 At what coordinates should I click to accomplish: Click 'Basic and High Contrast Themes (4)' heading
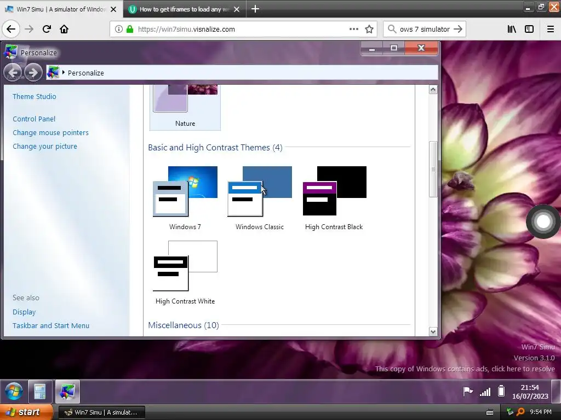pyautogui.click(x=215, y=148)
